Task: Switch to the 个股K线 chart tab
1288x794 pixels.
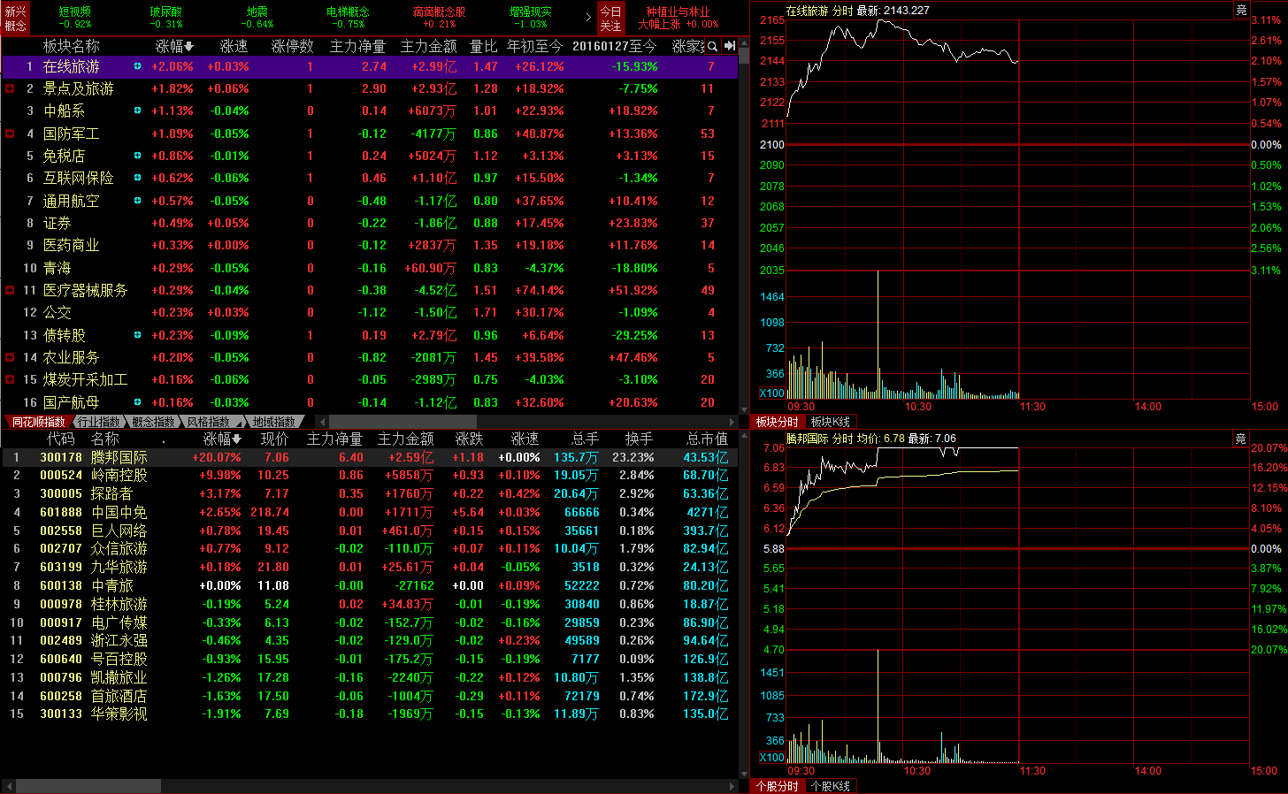Action: [830, 786]
